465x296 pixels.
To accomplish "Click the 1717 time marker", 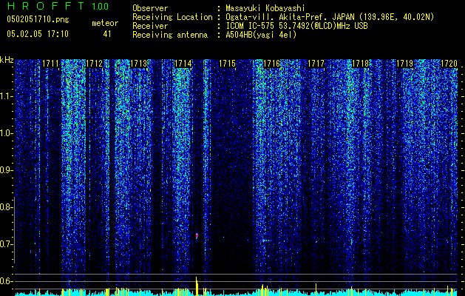I will pos(316,64).
